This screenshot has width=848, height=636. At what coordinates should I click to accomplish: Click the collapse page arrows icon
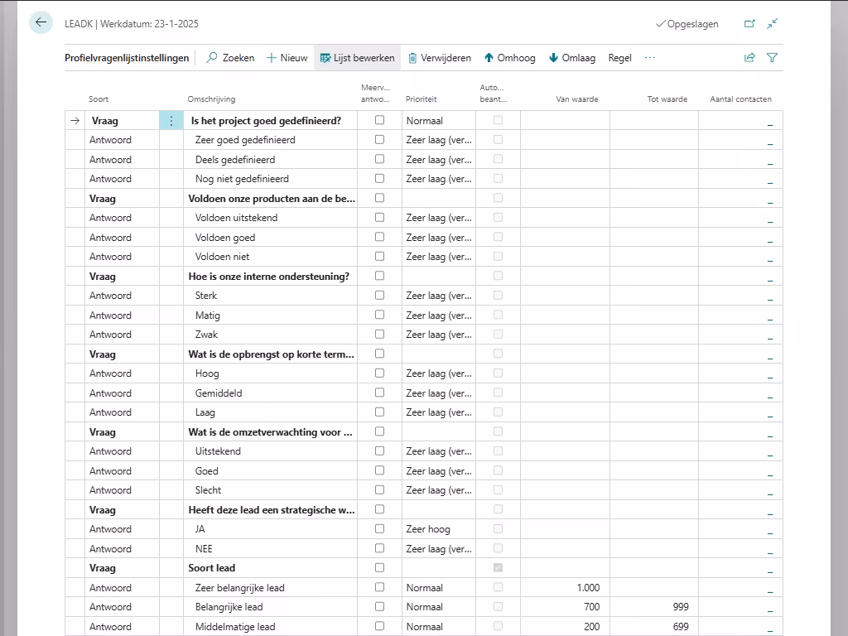pos(772,24)
